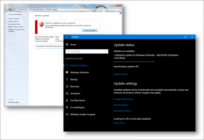204x140 pixels.
Task: Click the Downloading updates 0% text
Action: [126, 67]
